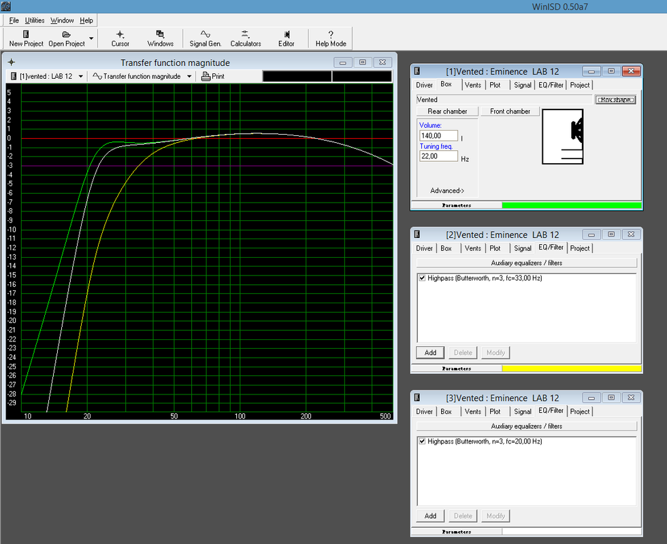
Task: Click the speaker icon in project [1] title bar
Action: (x=417, y=71)
